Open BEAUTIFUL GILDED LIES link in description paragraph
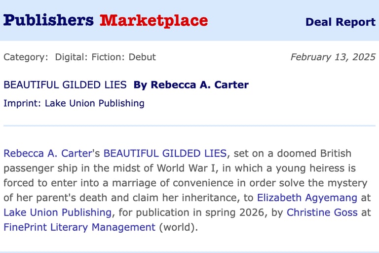This screenshot has width=379, height=253. point(165,153)
